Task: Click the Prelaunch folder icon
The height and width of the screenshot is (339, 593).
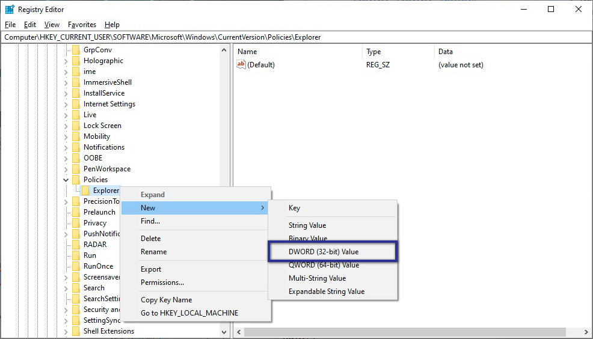Action: point(76,212)
